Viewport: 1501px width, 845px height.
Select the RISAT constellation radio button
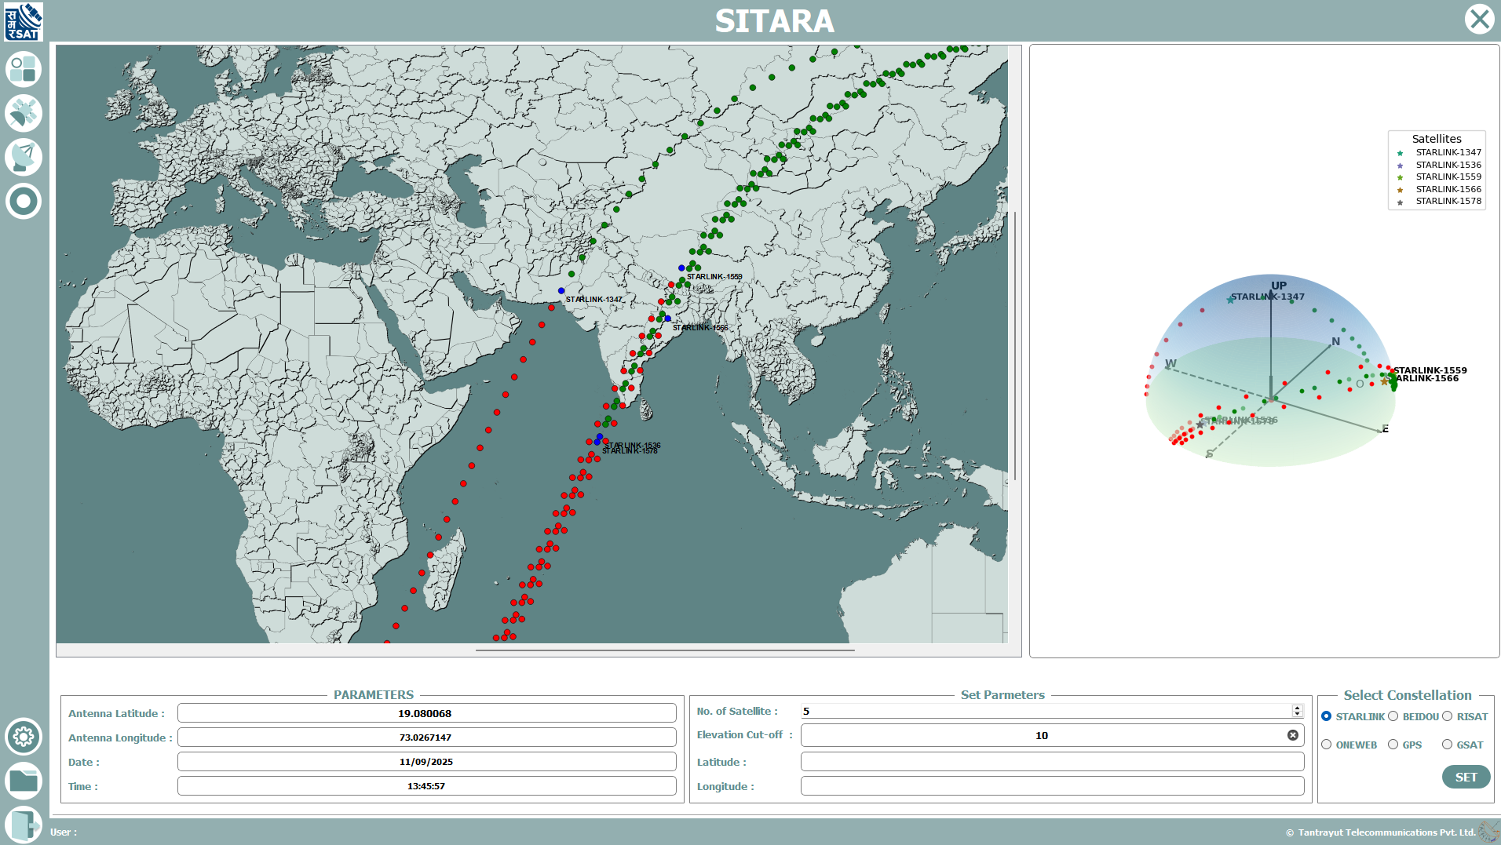point(1447,716)
